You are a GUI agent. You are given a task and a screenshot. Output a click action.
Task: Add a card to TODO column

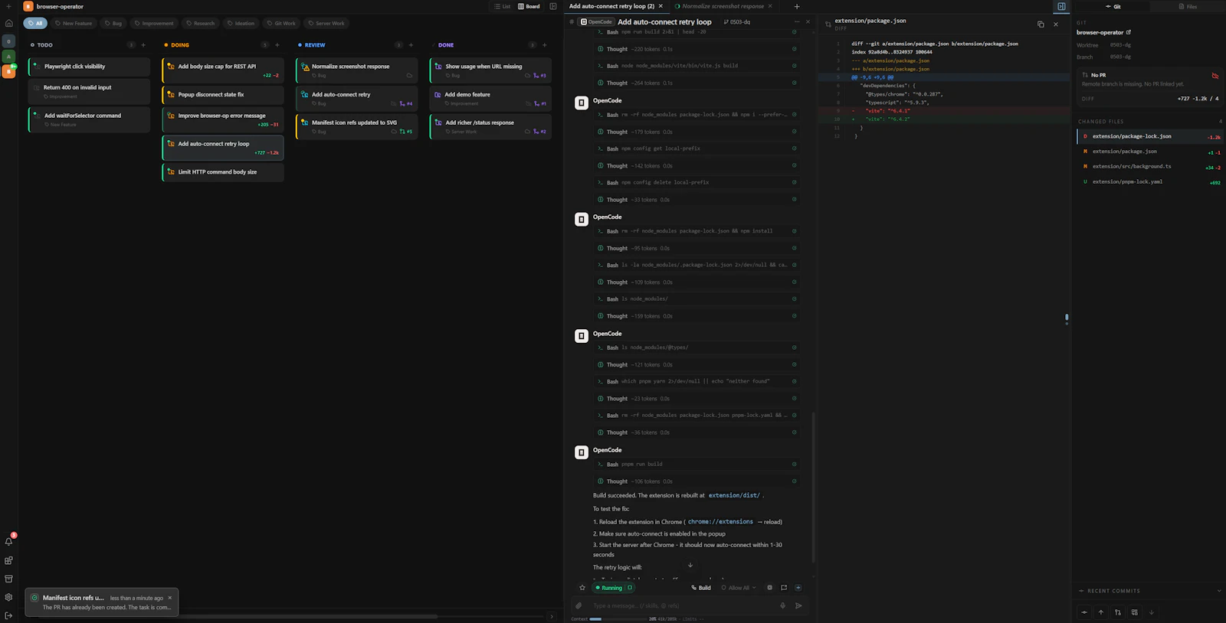coord(143,45)
